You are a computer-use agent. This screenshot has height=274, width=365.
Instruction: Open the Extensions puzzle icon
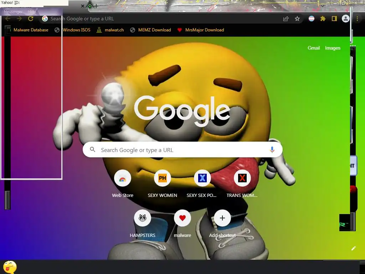tap(323, 19)
